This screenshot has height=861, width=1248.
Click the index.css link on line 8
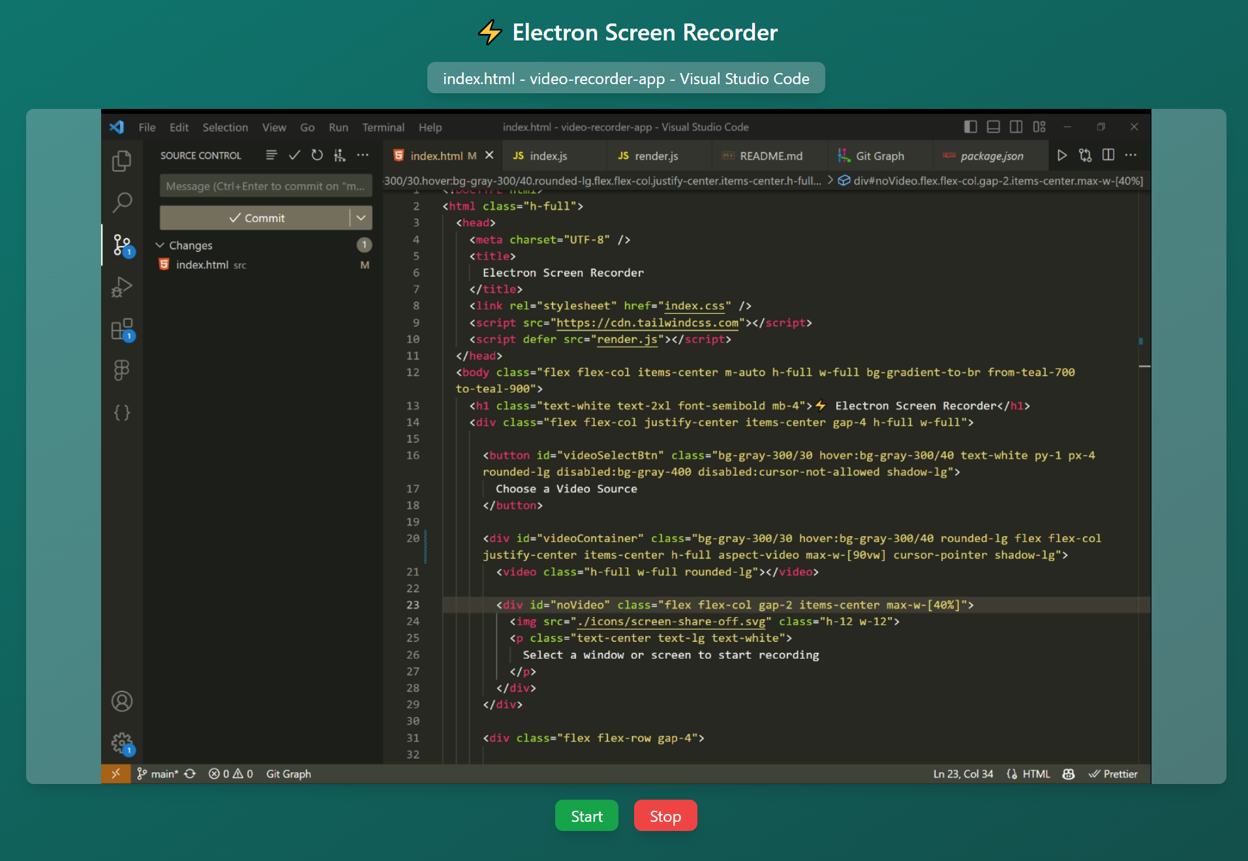click(695, 306)
